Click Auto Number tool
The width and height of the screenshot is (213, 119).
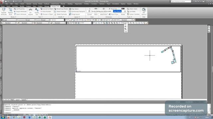pos(46,12)
